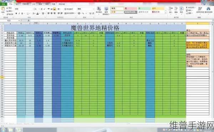Open the Name Box dropdown arrow
The height and width of the screenshot is (132, 214).
(x=19, y=21)
